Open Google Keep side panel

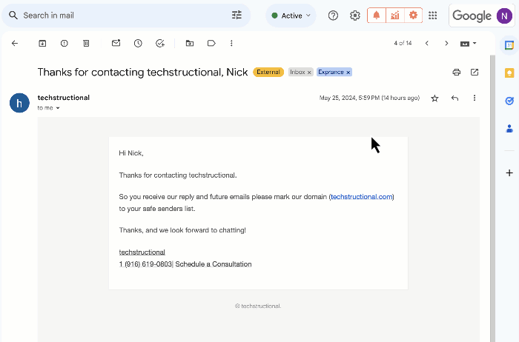click(509, 73)
